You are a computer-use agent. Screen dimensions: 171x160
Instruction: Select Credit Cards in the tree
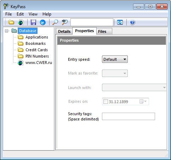36,50
